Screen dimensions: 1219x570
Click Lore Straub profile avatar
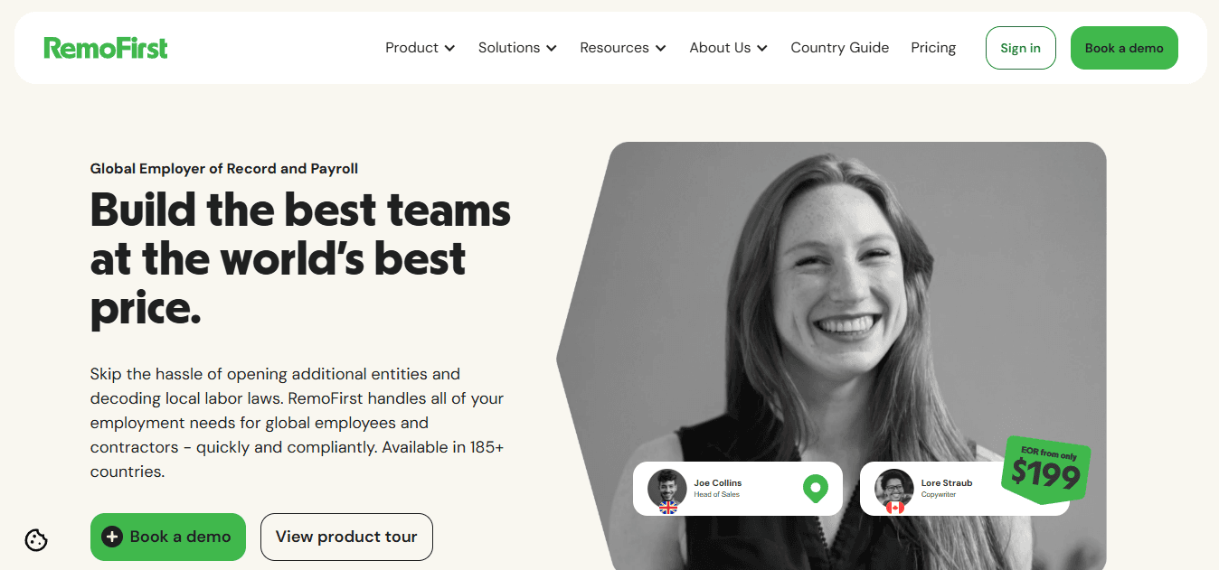click(893, 488)
